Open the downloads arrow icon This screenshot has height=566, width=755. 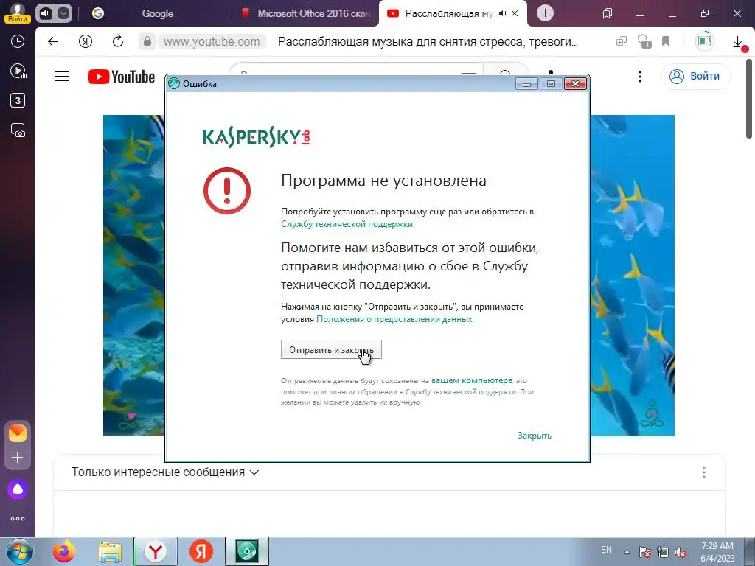coord(738,43)
